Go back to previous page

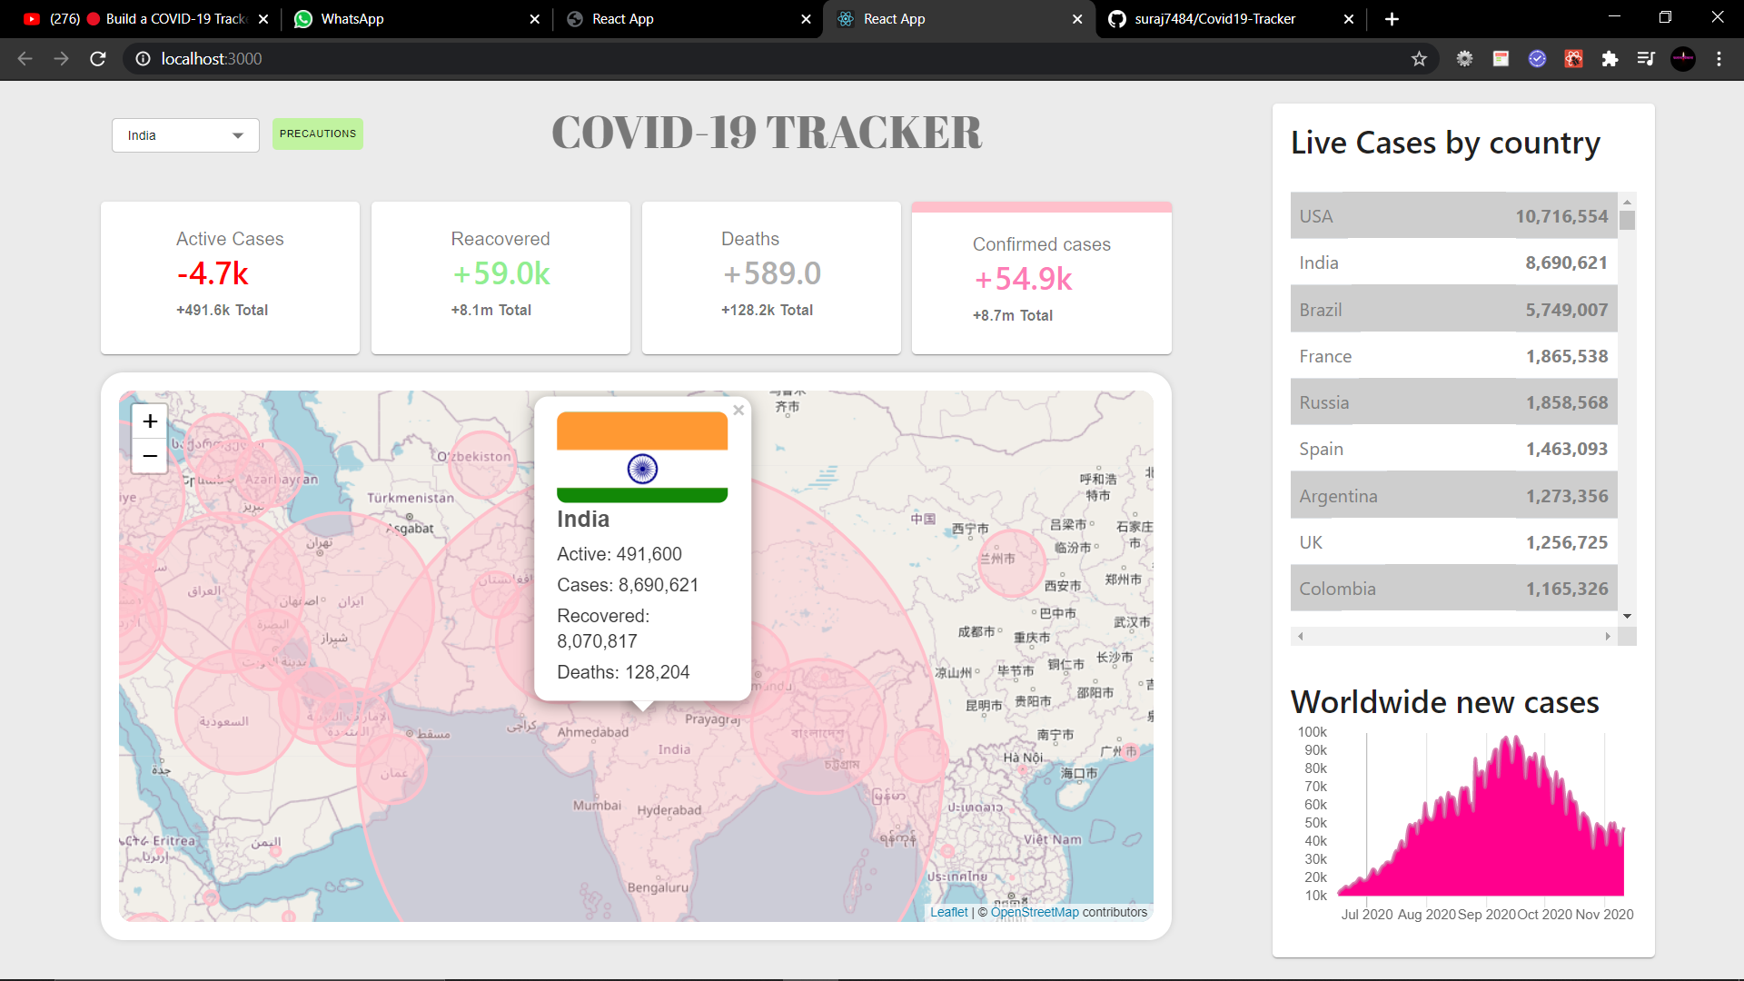click(25, 59)
